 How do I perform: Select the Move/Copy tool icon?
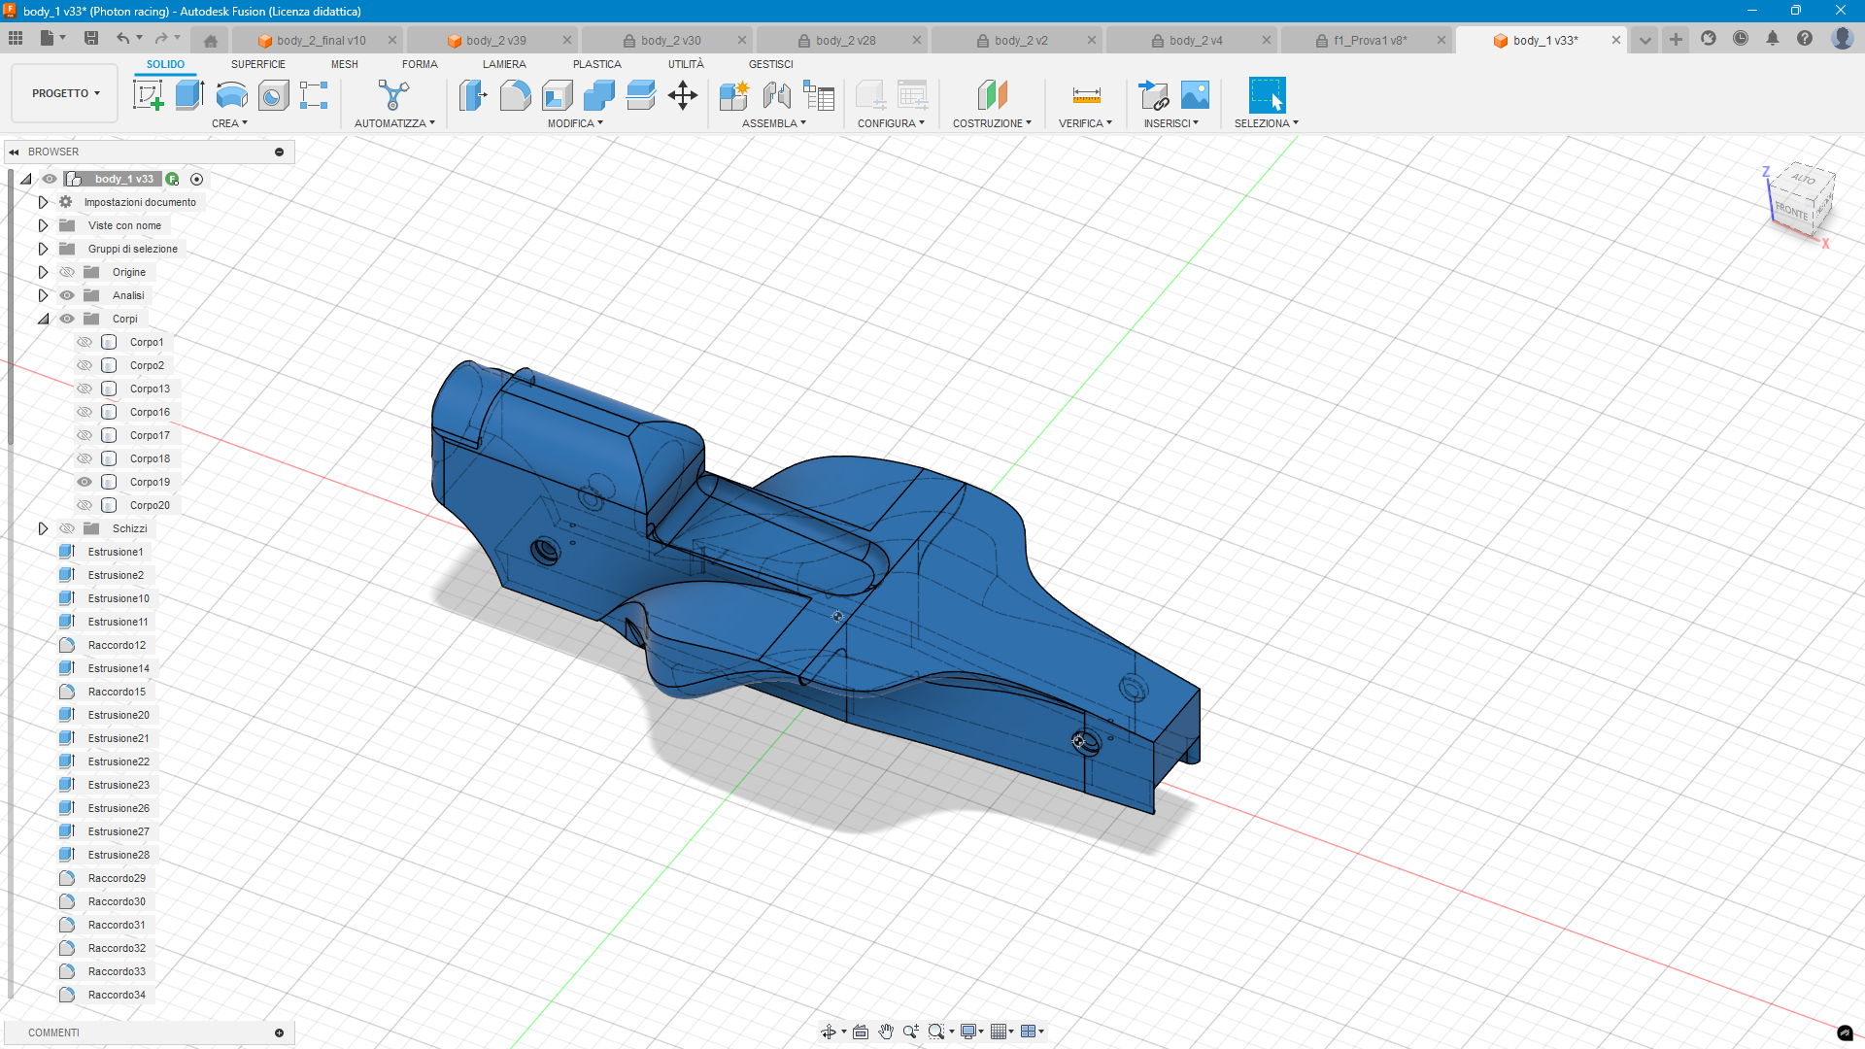coord(683,95)
